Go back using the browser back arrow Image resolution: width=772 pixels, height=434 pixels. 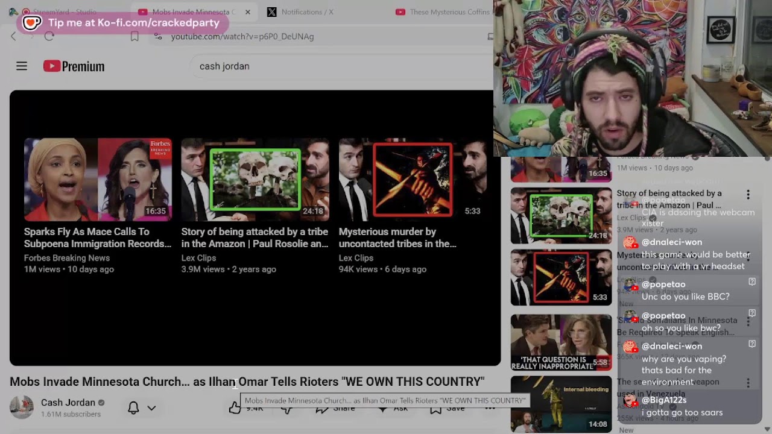pyautogui.click(x=13, y=36)
